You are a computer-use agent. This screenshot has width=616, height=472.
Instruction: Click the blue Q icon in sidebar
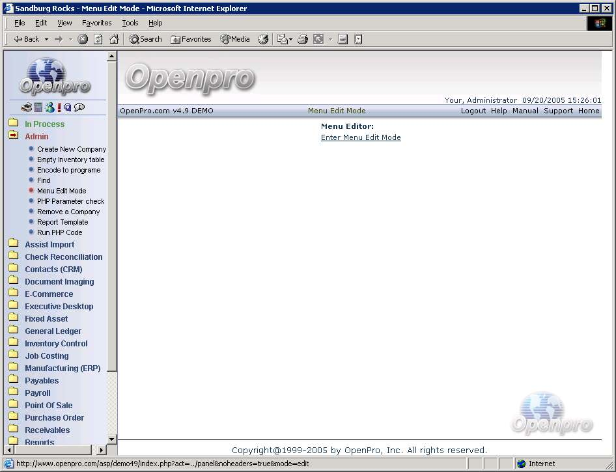(68, 107)
